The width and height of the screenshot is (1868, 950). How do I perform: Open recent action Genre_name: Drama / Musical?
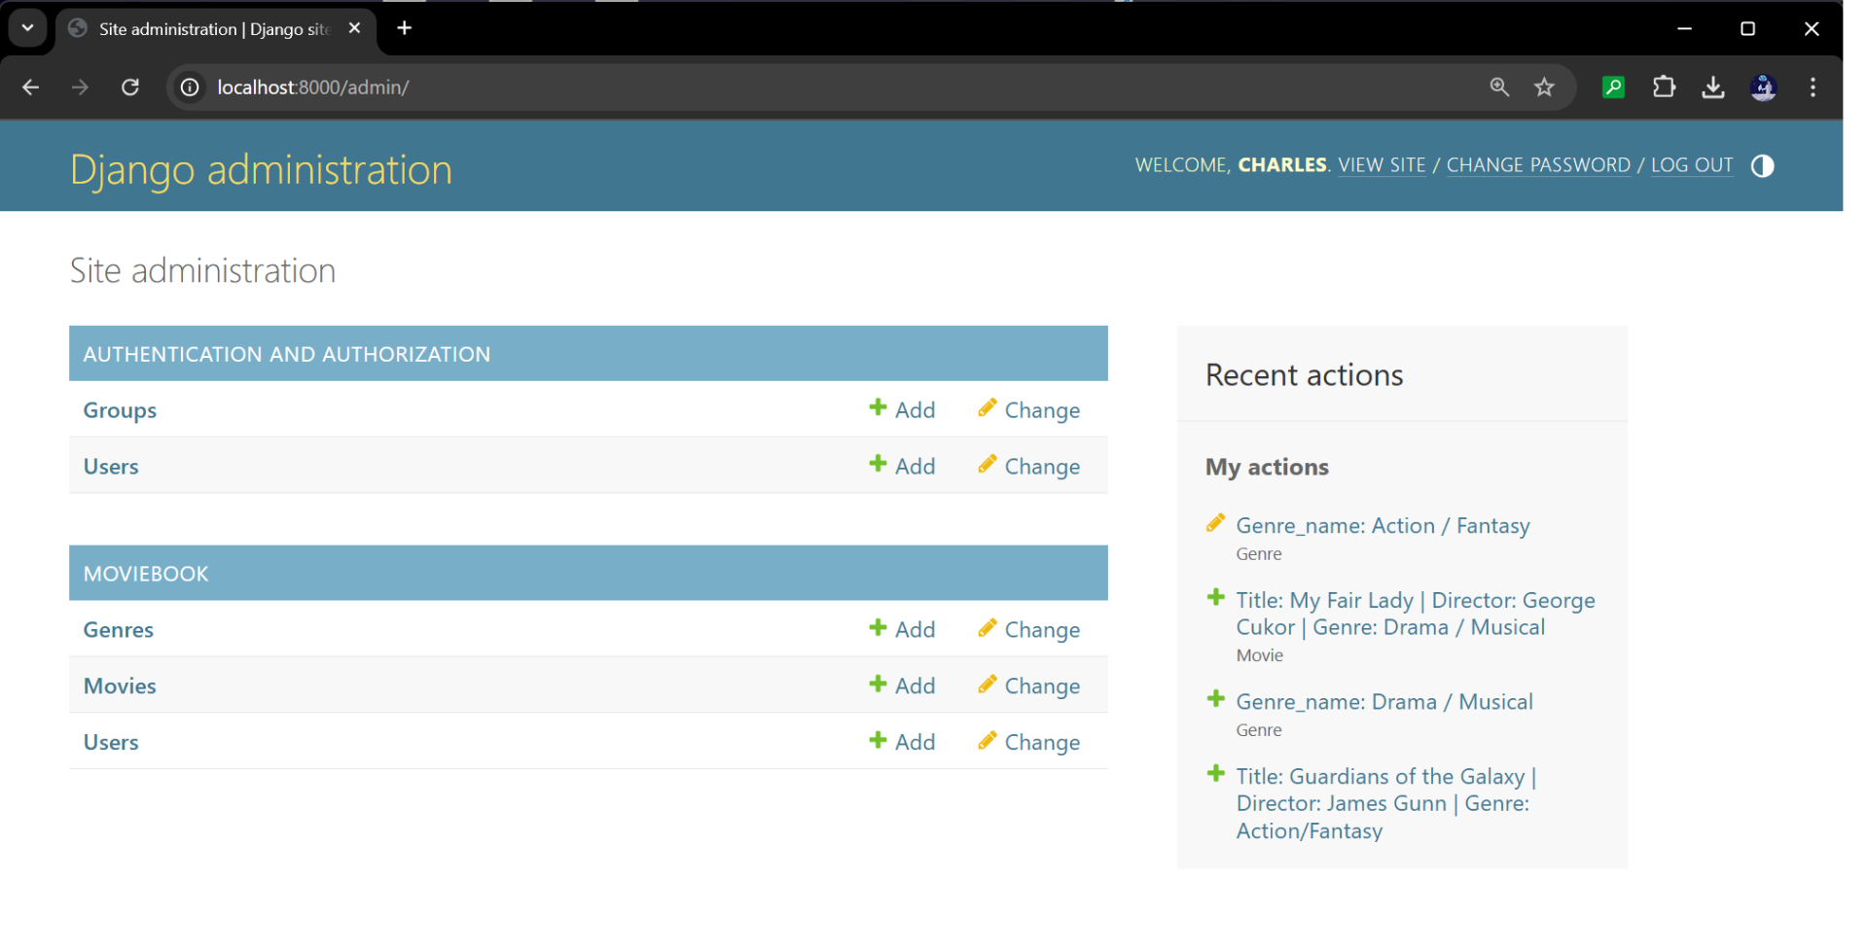(x=1383, y=702)
